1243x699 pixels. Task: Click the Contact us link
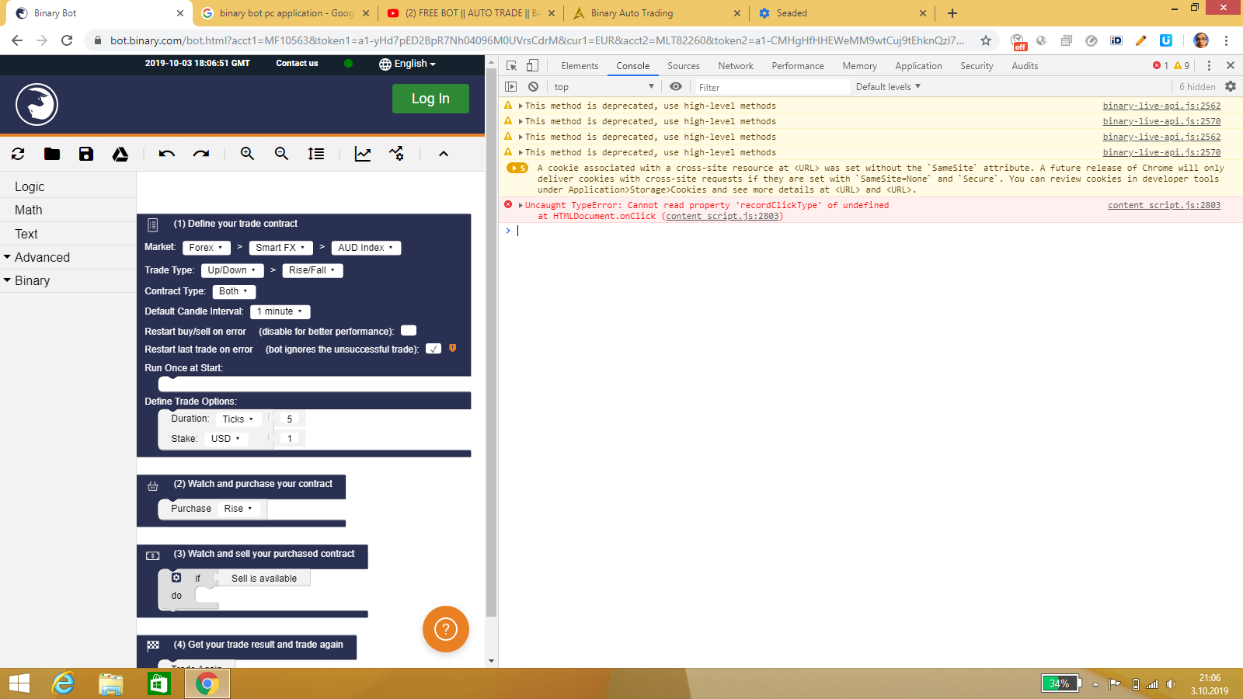(297, 63)
